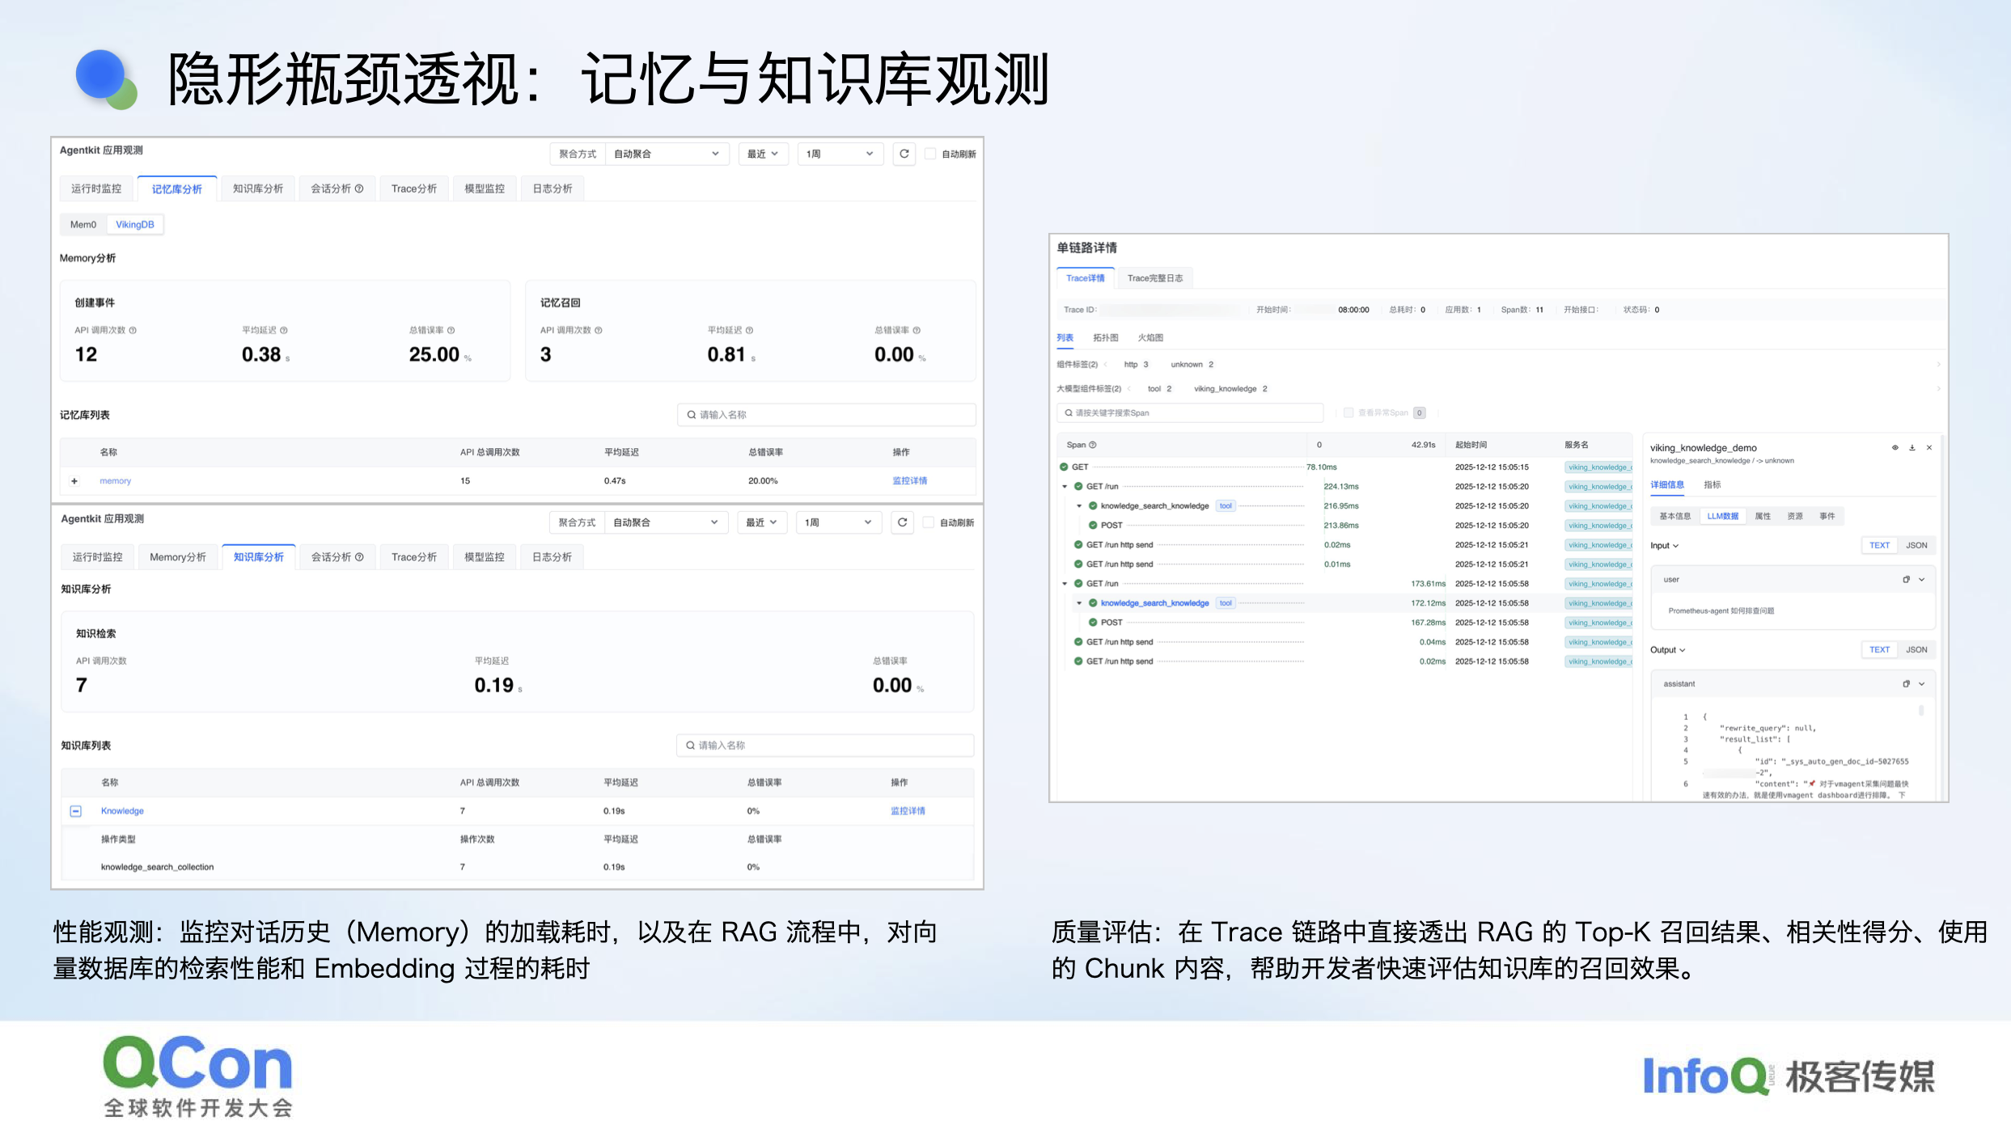Enable 自动刷新 checkbox in knowledge panel
The image size is (2011, 1129).
point(929,522)
